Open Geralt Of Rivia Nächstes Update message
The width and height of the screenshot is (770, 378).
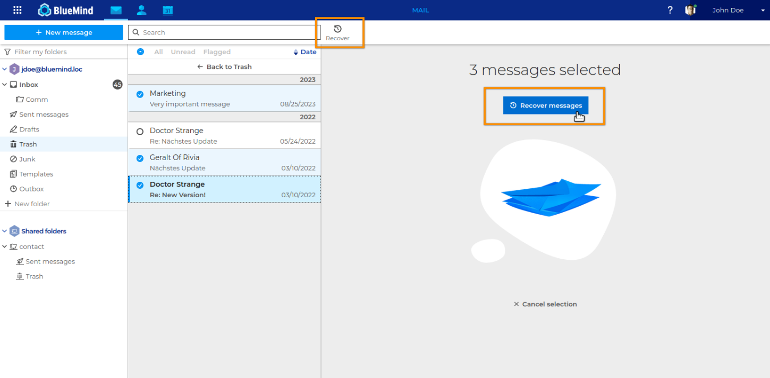224,162
